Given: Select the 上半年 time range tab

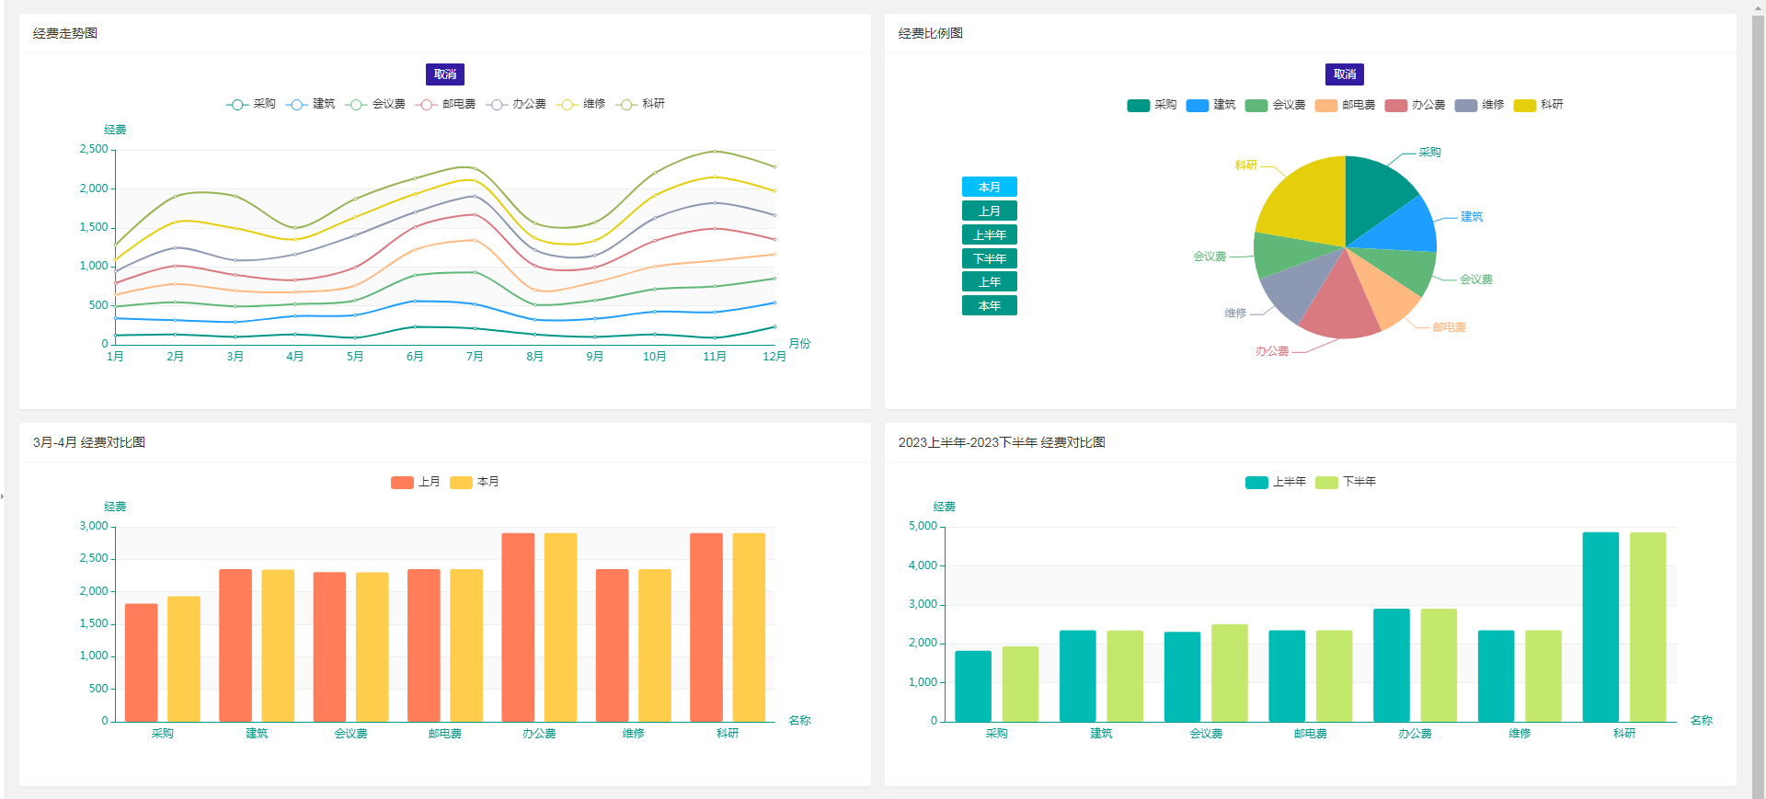Looking at the screenshot, I should point(989,234).
